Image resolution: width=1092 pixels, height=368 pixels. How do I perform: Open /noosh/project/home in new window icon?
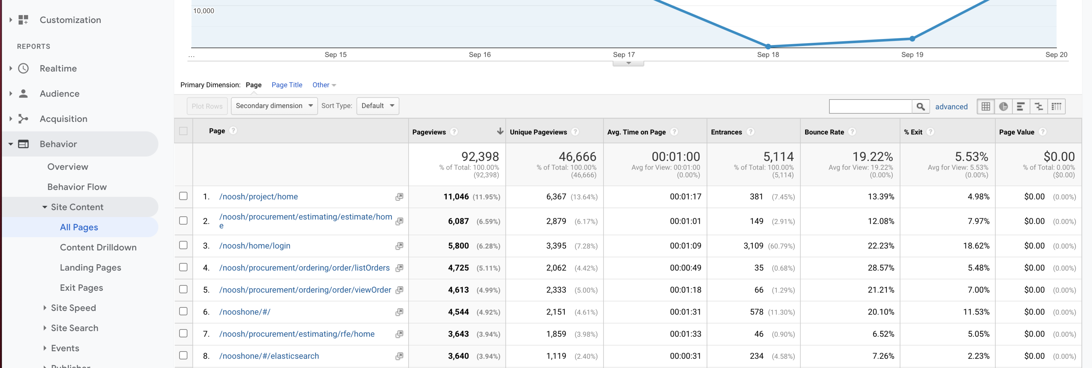pyautogui.click(x=399, y=197)
